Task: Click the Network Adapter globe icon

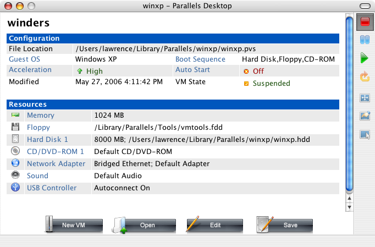Action: [15, 163]
